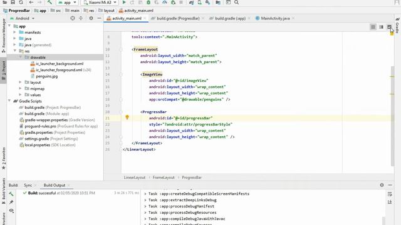Open the AVD Manager icon

[x=199, y=2]
